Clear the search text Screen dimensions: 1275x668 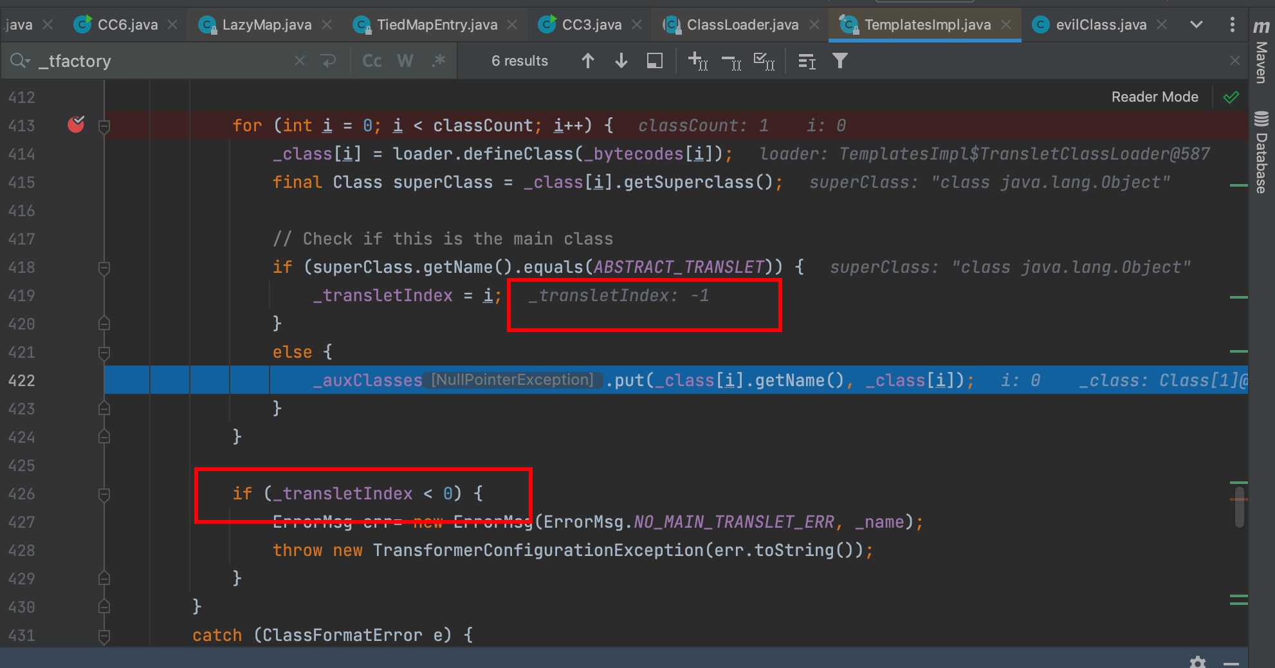pos(300,60)
